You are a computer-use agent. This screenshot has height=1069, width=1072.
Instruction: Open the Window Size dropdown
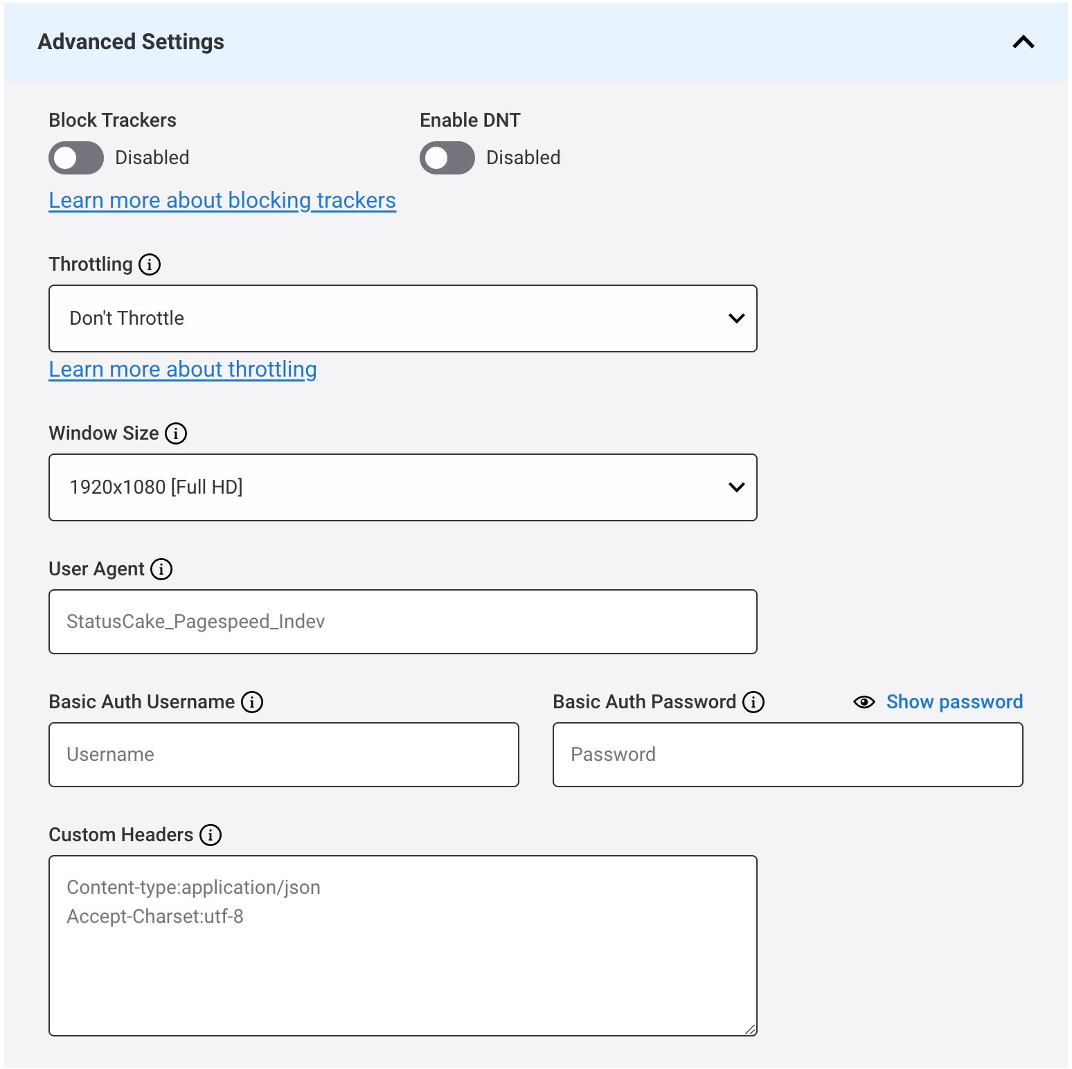[x=402, y=487]
